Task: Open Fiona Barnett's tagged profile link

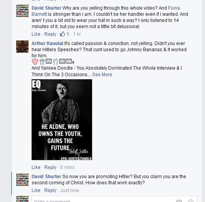Action: pos(106,11)
